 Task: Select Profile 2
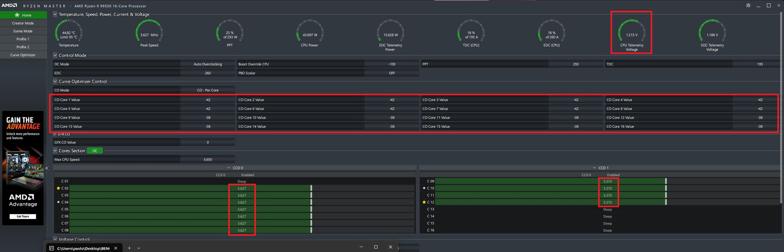pyautogui.click(x=23, y=46)
